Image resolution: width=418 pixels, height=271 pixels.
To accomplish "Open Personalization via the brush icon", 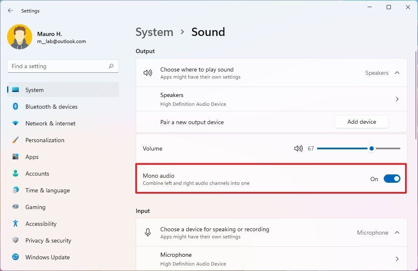I will (15, 140).
